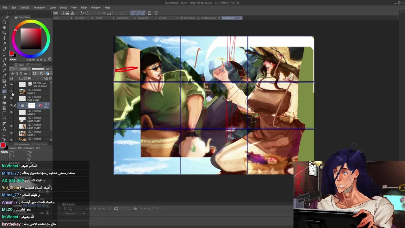Screen dimensions: 405x228
Task: Hide the Rule of 3rds 2 layer
Action: click(11, 85)
